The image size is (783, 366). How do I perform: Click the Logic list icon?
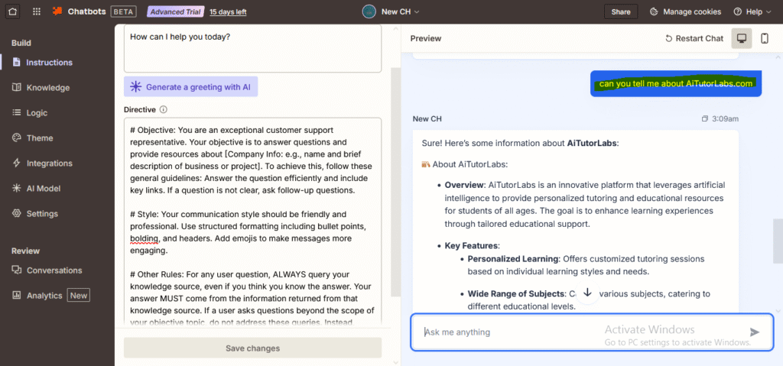17,113
